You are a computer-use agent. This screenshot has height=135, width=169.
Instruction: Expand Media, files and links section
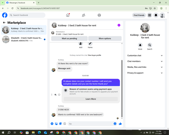pyautogui.click(x=145, y=67)
